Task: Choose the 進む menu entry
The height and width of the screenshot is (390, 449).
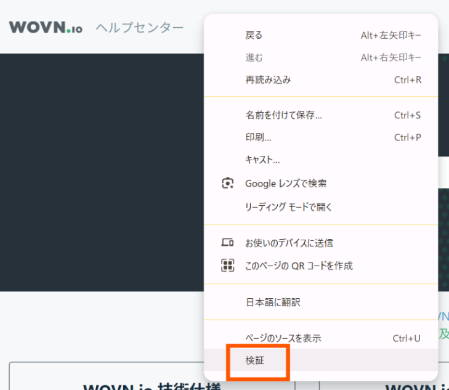Action: point(254,57)
